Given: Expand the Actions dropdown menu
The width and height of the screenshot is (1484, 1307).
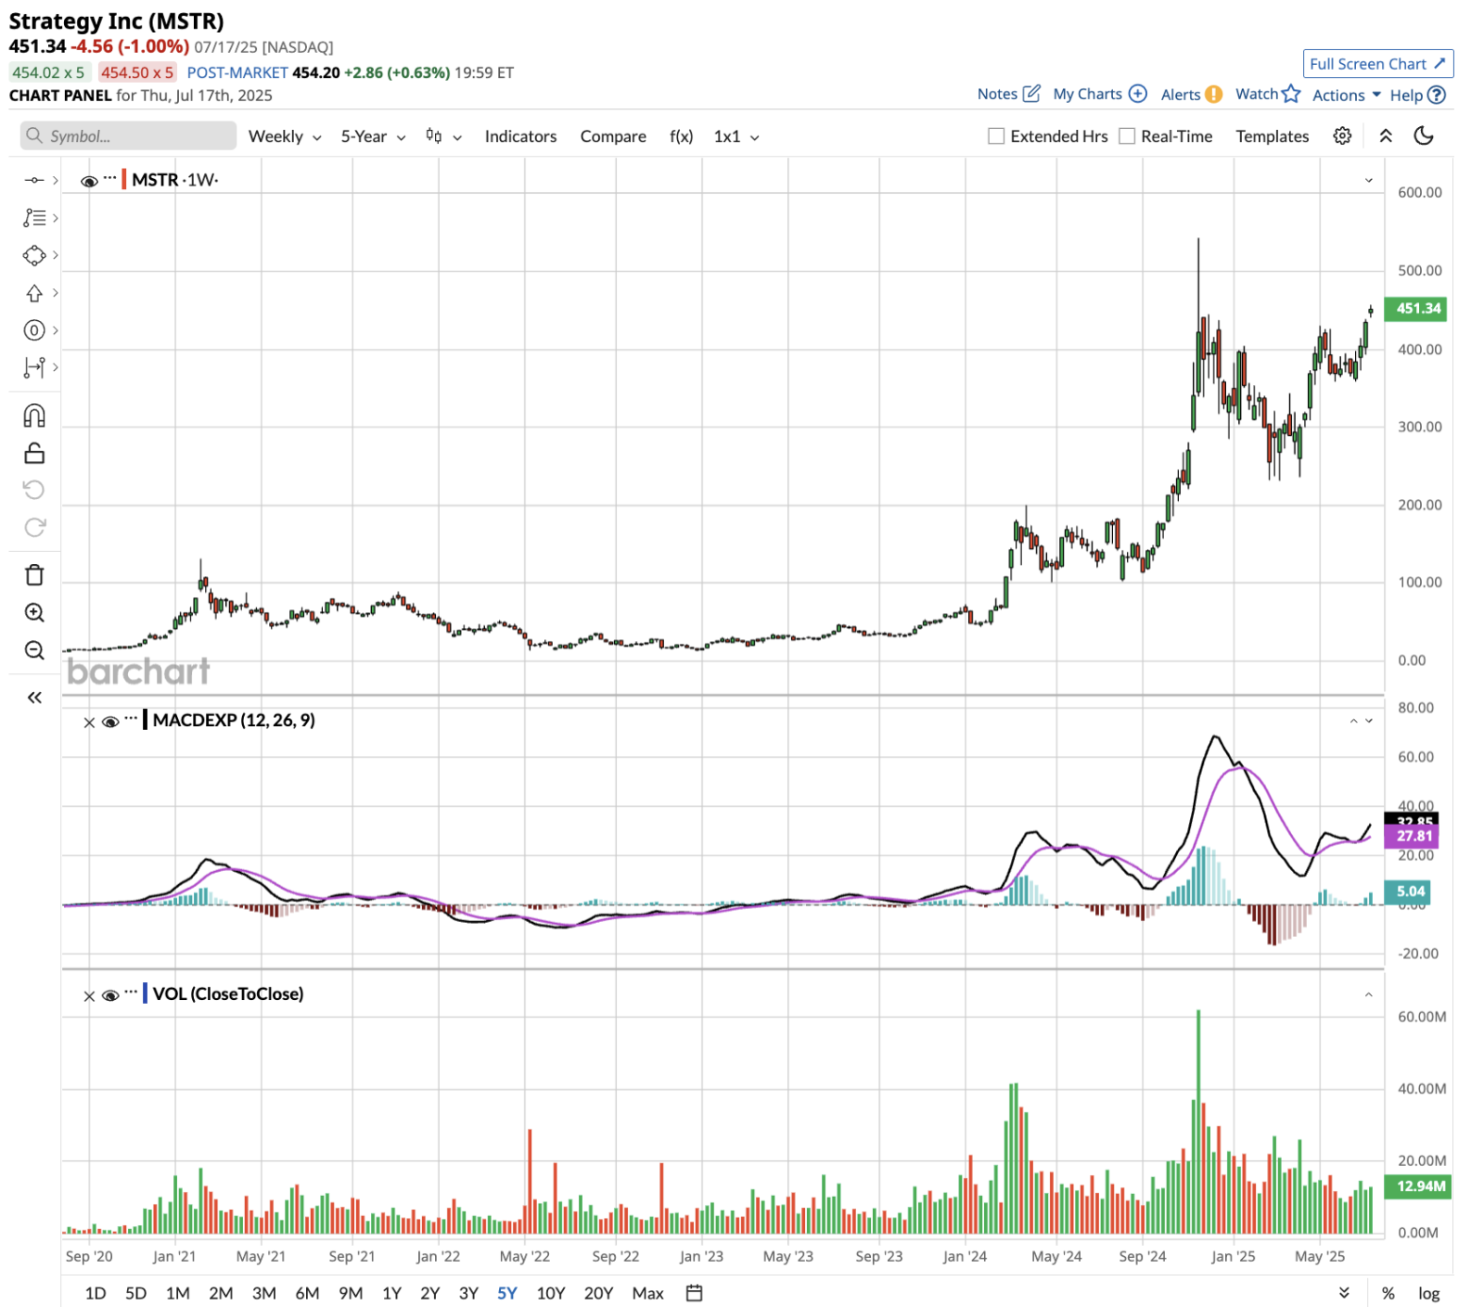Looking at the screenshot, I should [1346, 95].
